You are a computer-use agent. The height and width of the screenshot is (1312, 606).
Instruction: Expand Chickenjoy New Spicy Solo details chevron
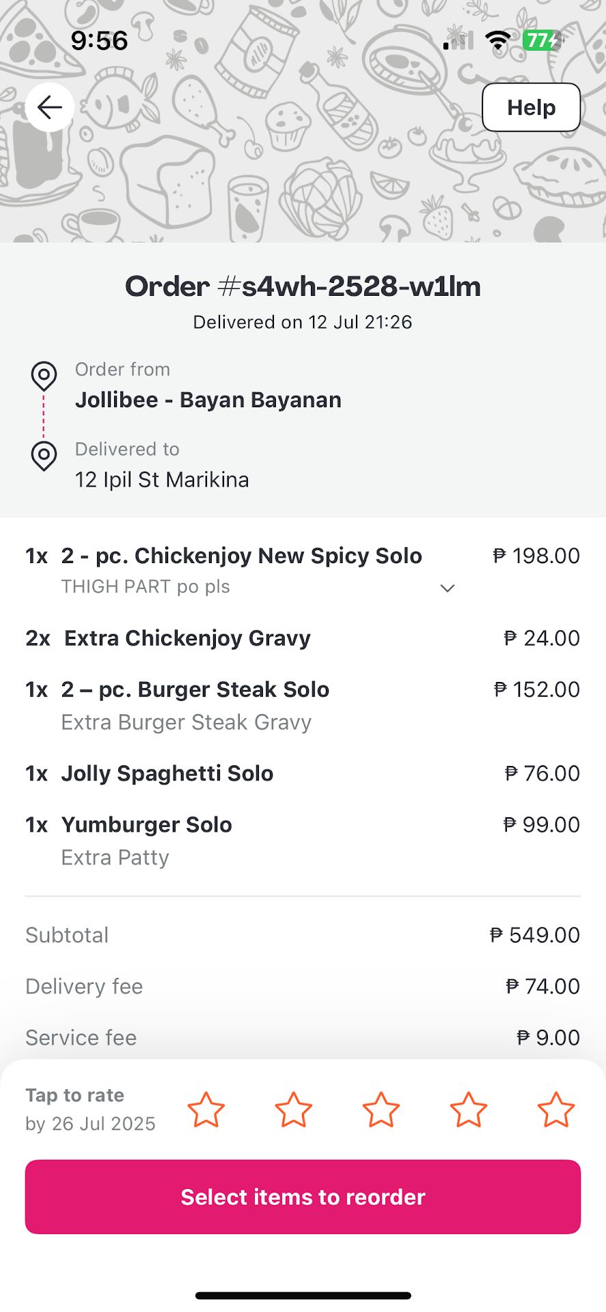tap(447, 588)
